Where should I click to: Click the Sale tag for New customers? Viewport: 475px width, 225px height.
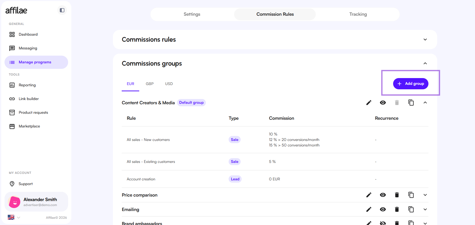coord(235,140)
